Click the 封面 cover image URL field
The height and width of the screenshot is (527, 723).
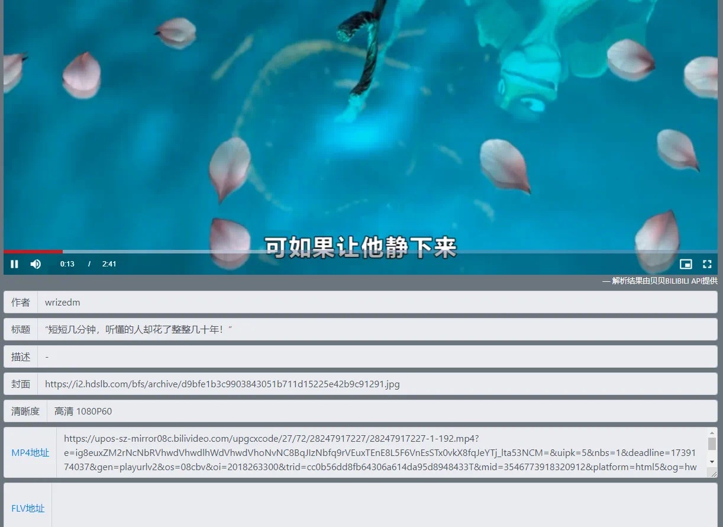(x=377, y=384)
